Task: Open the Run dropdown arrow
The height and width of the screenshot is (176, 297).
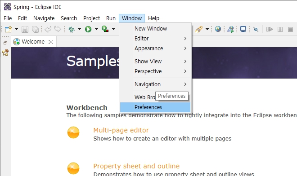Action: point(96,29)
